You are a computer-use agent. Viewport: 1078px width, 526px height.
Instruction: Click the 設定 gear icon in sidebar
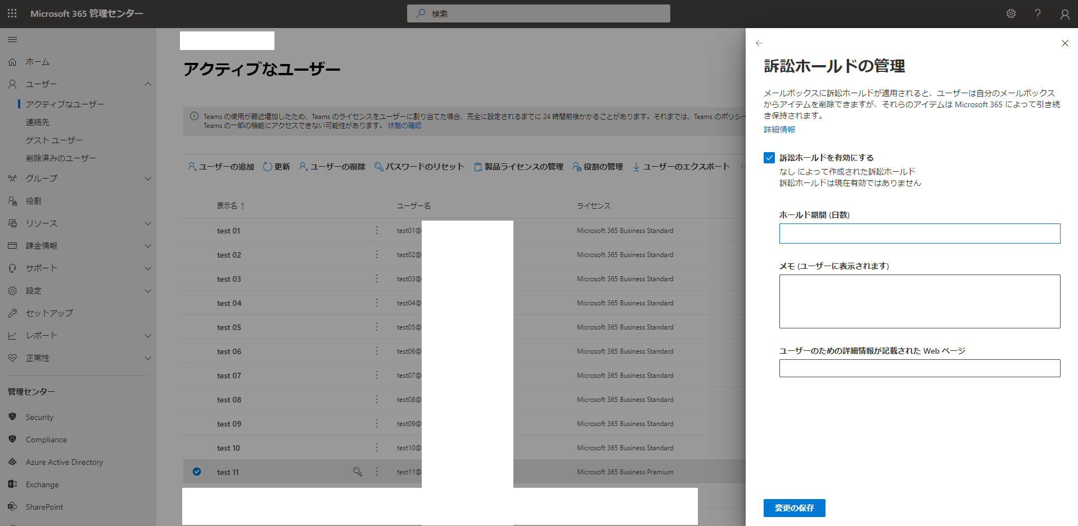12,291
